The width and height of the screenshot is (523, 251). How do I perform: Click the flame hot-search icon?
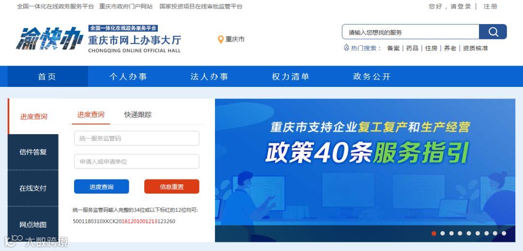(x=346, y=47)
